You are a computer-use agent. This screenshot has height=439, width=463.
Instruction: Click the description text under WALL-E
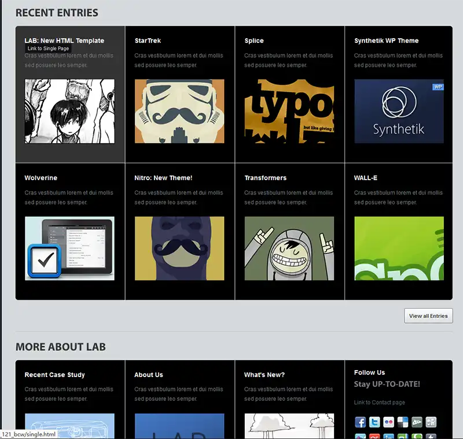pos(398,197)
